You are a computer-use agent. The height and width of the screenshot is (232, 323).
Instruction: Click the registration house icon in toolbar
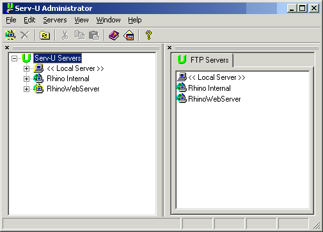[129, 35]
